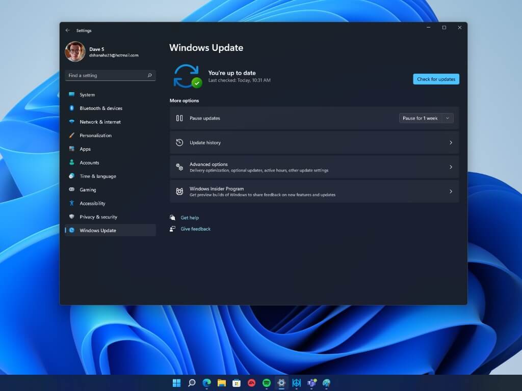Open System settings in the sidebar
This screenshot has width=522, height=391.
pos(110,95)
